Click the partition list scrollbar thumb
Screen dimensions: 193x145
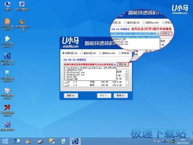pos(126,77)
